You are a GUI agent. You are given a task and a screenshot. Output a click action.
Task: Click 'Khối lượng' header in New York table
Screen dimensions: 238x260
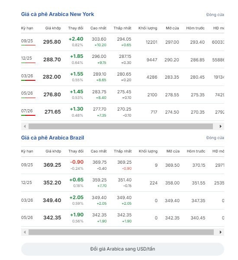(148, 28)
